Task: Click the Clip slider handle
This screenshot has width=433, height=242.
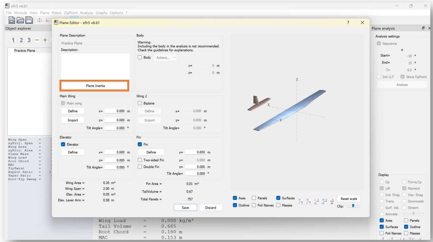Action: (353, 205)
